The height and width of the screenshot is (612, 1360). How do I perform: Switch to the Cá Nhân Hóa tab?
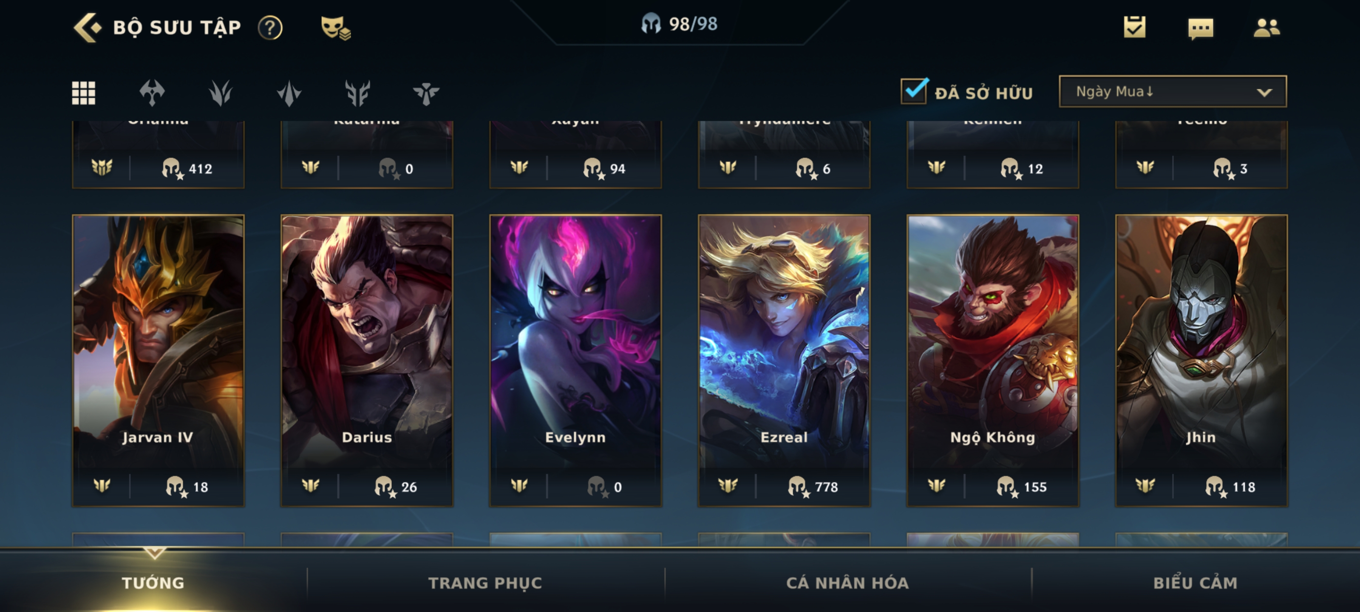click(847, 582)
